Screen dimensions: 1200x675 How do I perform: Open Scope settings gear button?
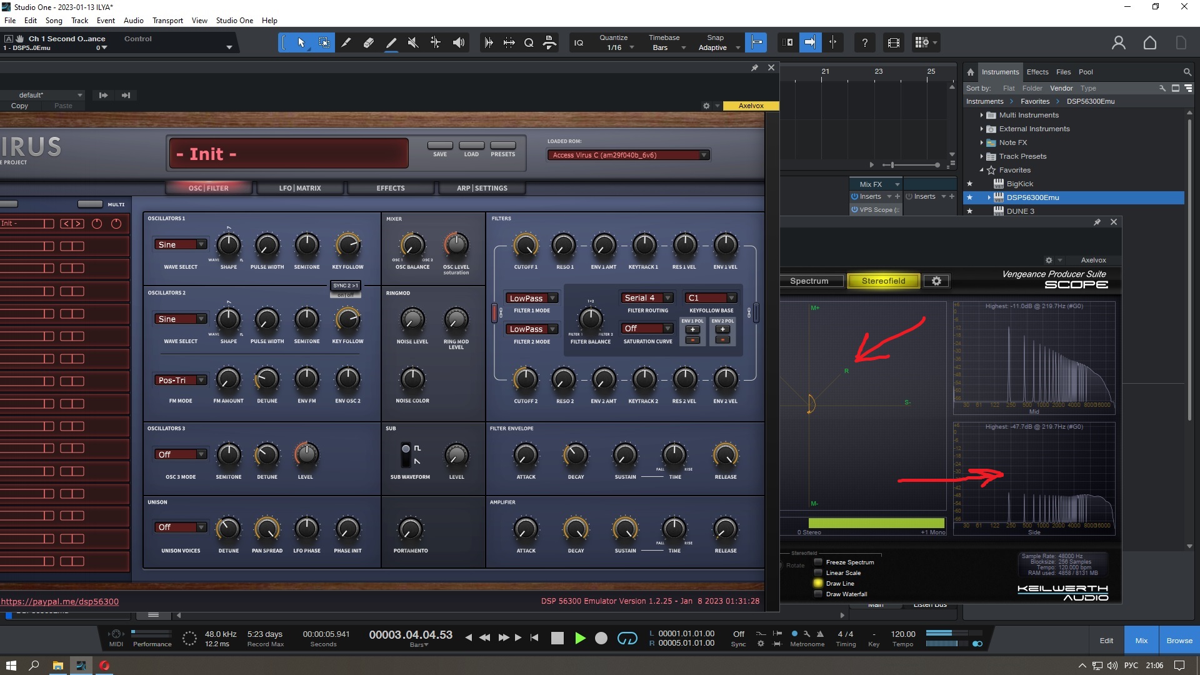coord(936,281)
